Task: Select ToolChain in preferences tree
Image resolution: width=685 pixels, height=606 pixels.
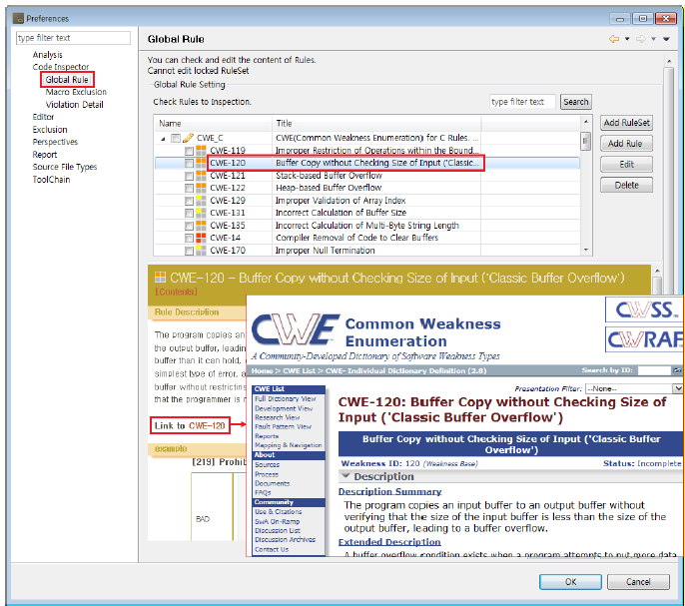Action: (51, 179)
